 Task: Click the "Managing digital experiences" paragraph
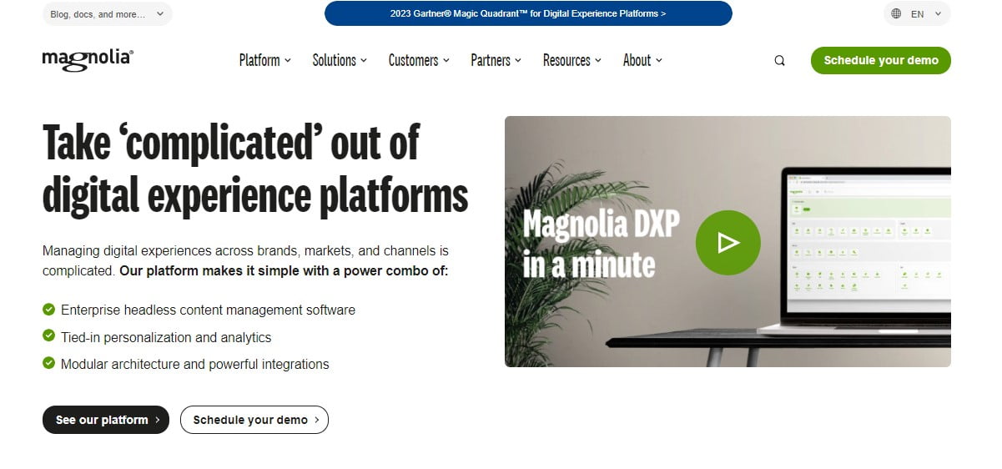tap(246, 260)
